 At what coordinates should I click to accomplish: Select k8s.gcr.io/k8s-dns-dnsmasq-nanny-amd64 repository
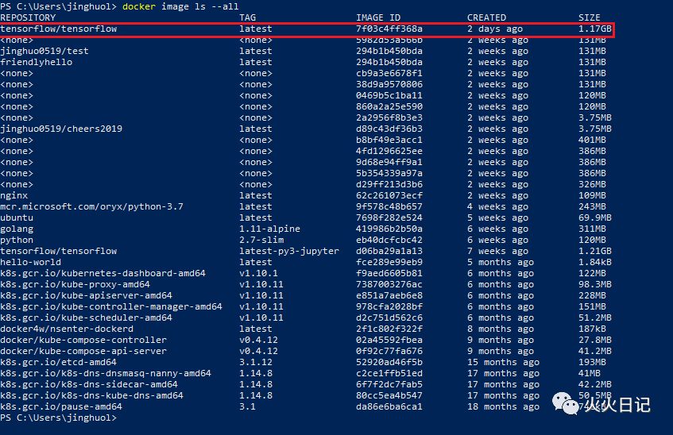pyautogui.click(x=106, y=374)
